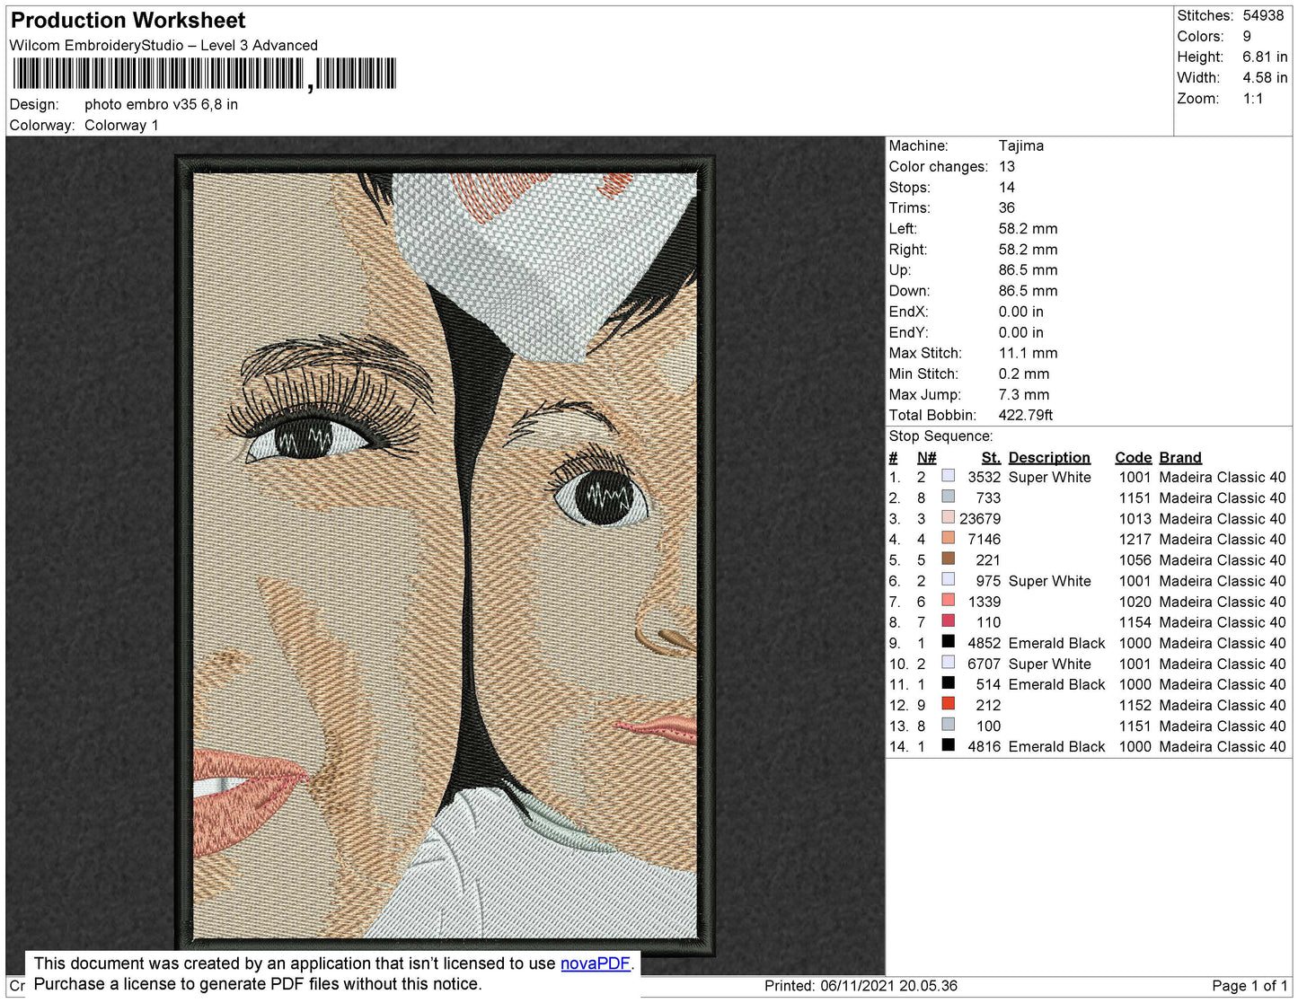This screenshot has width=1298, height=1003.
Task: Click the height value '6.81 in'
Action: click(x=1265, y=57)
